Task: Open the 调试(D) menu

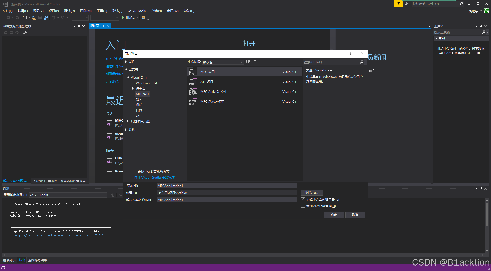Action: tap(69, 11)
